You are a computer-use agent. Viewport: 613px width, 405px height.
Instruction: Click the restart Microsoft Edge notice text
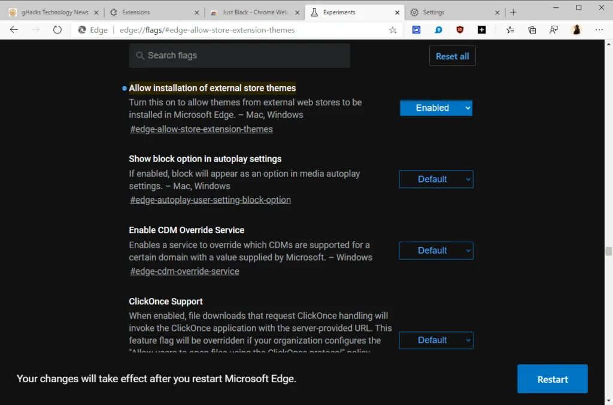pos(156,379)
